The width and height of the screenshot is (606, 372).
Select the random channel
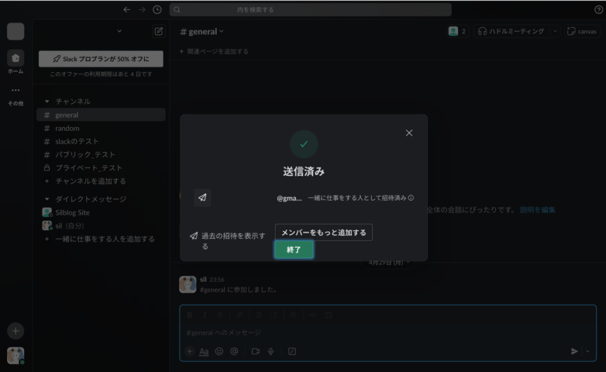tap(67, 128)
